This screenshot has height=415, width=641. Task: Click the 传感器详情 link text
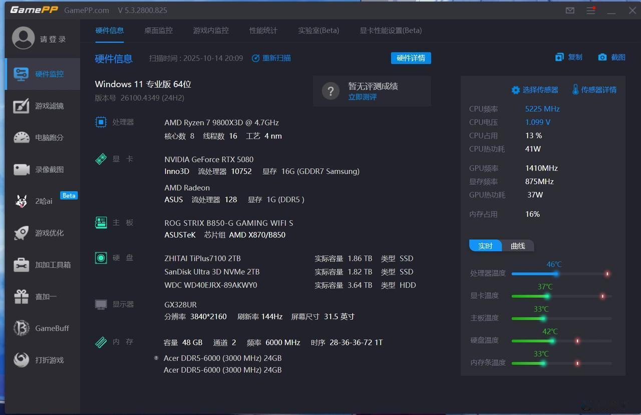(599, 90)
